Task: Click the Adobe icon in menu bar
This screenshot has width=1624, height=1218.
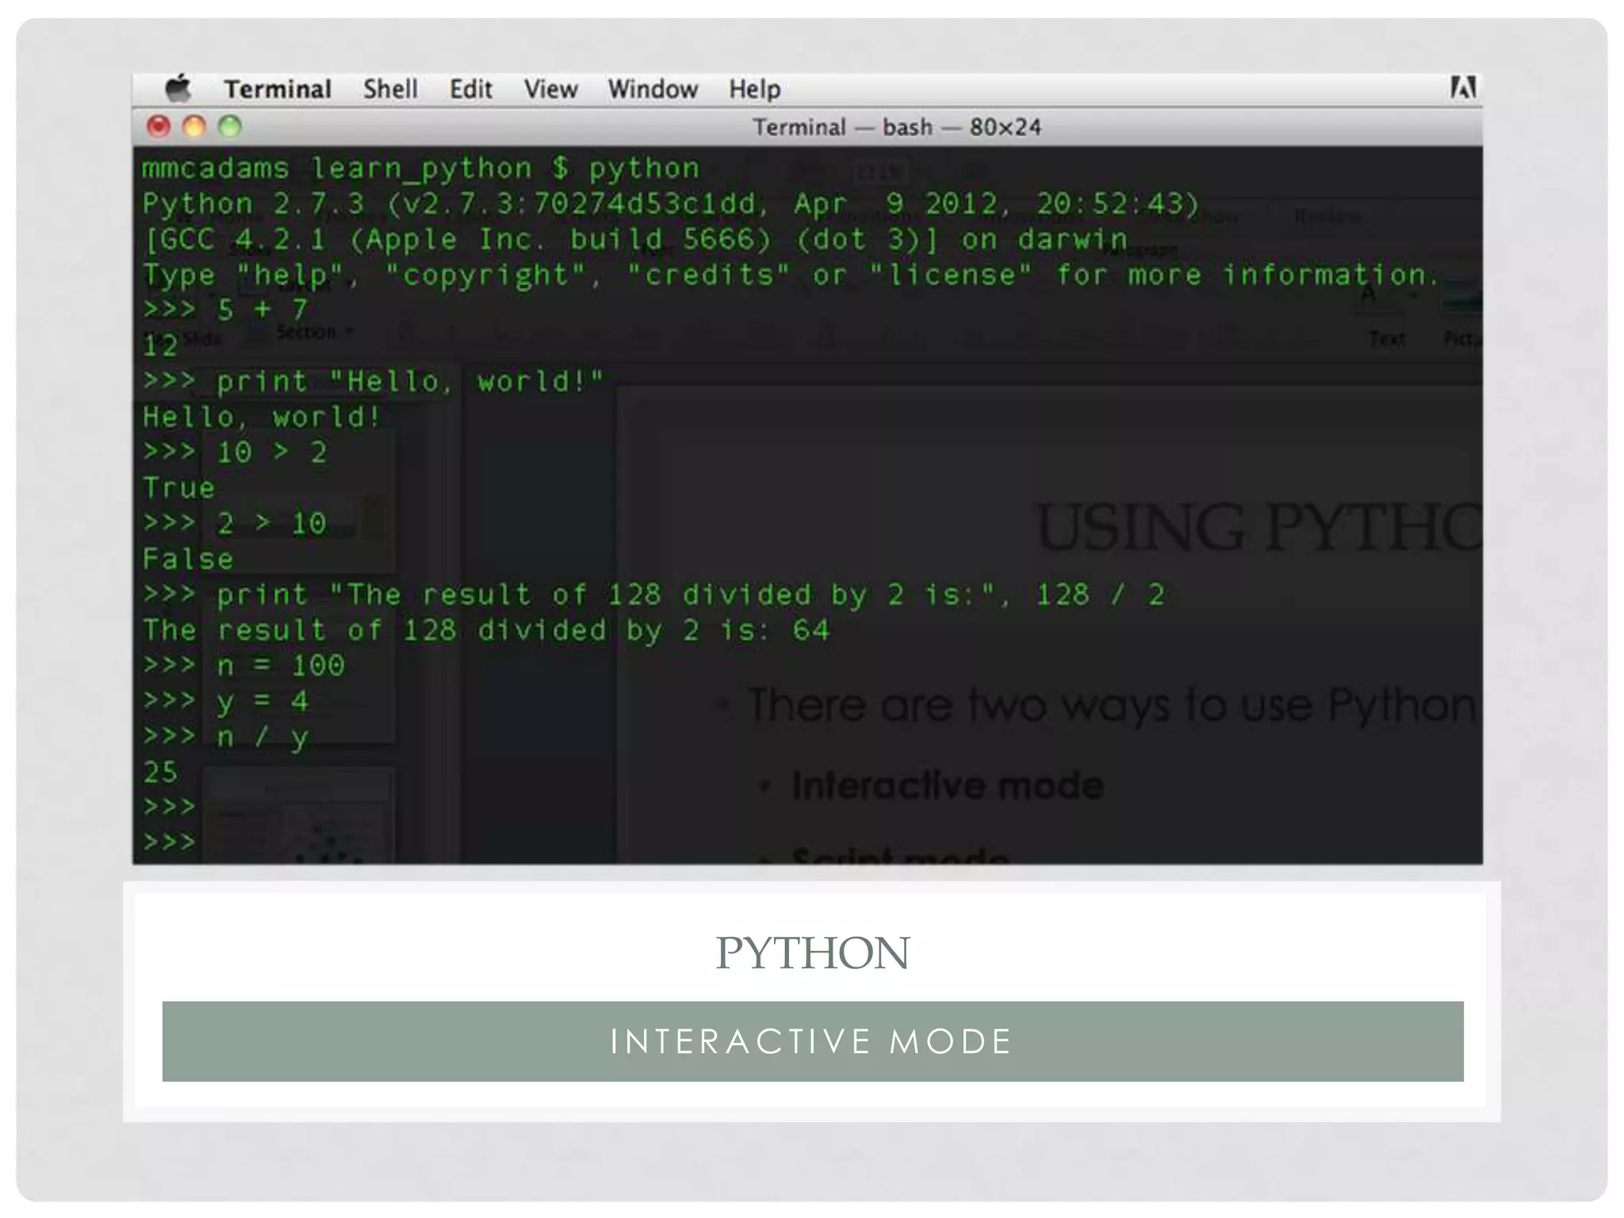Action: pos(1463,87)
